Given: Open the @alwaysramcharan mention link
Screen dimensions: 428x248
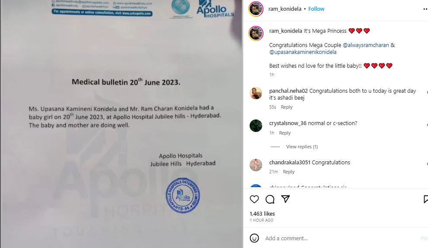Looking at the screenshot, I should click(366, 45).
